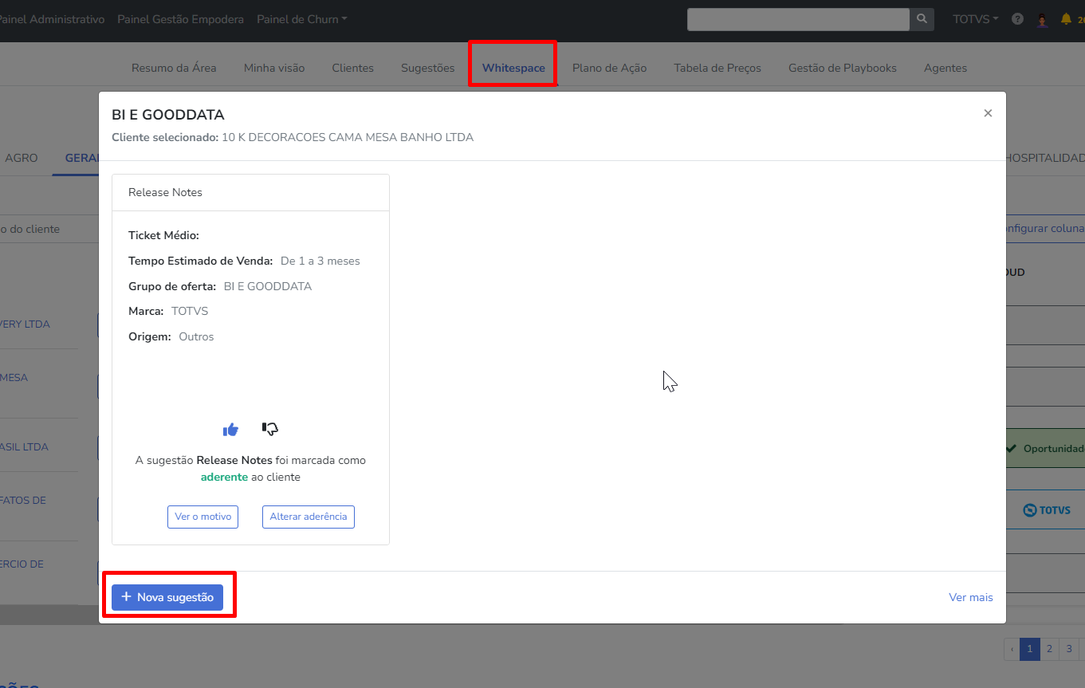Expand the Painel de Churn dropdown
This screenshot has height=688, width=1085.
302,19
